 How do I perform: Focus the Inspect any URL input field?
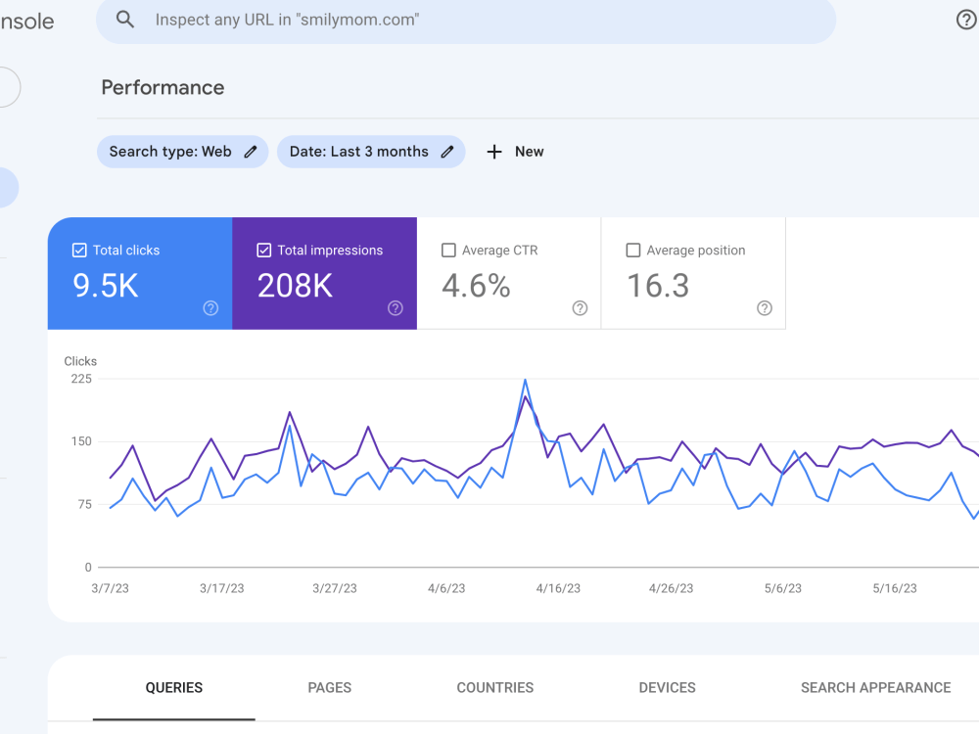466,20
